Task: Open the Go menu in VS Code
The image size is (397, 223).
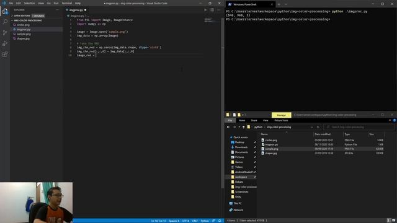Action: [x=49, y=3]
